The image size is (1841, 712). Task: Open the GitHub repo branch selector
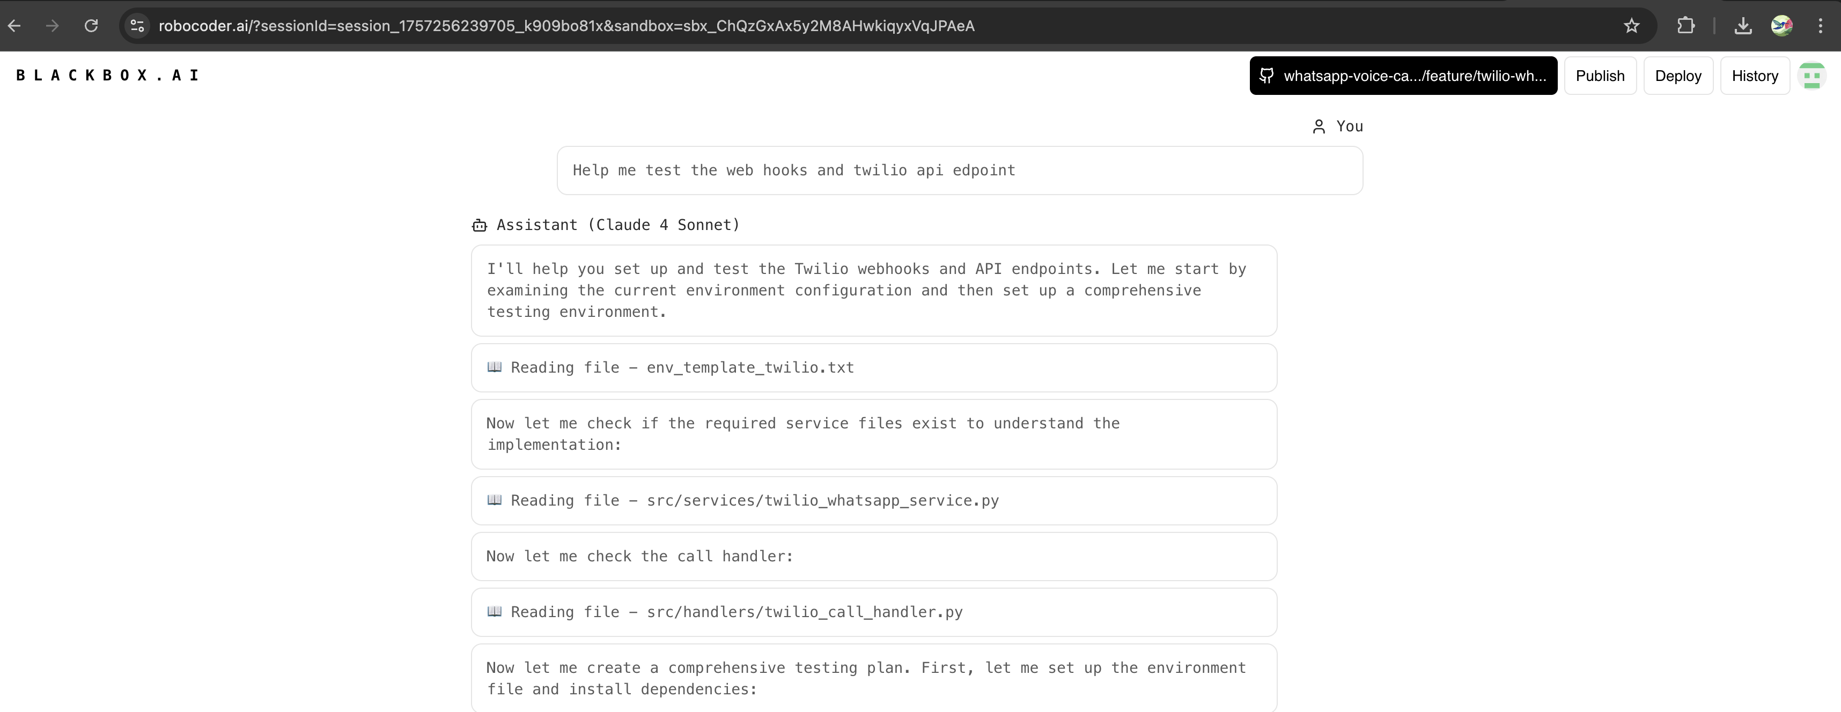point(1403,76)
